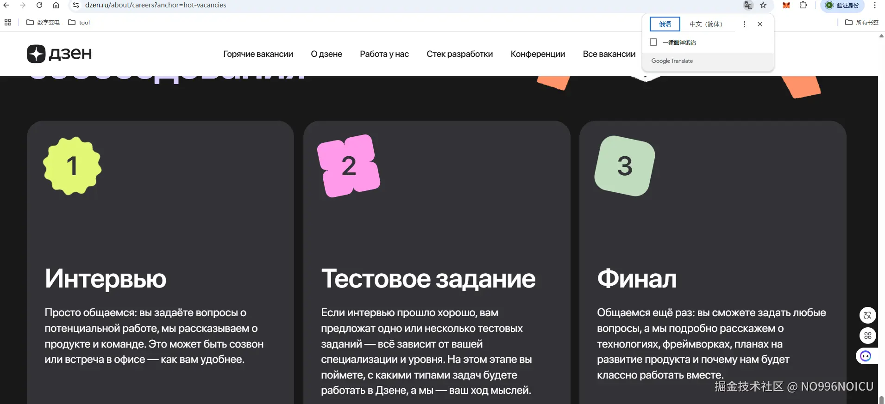Select the 中文（简体）translation tab
The height and width of the screenshot is (404, 885).
(705, 24)
